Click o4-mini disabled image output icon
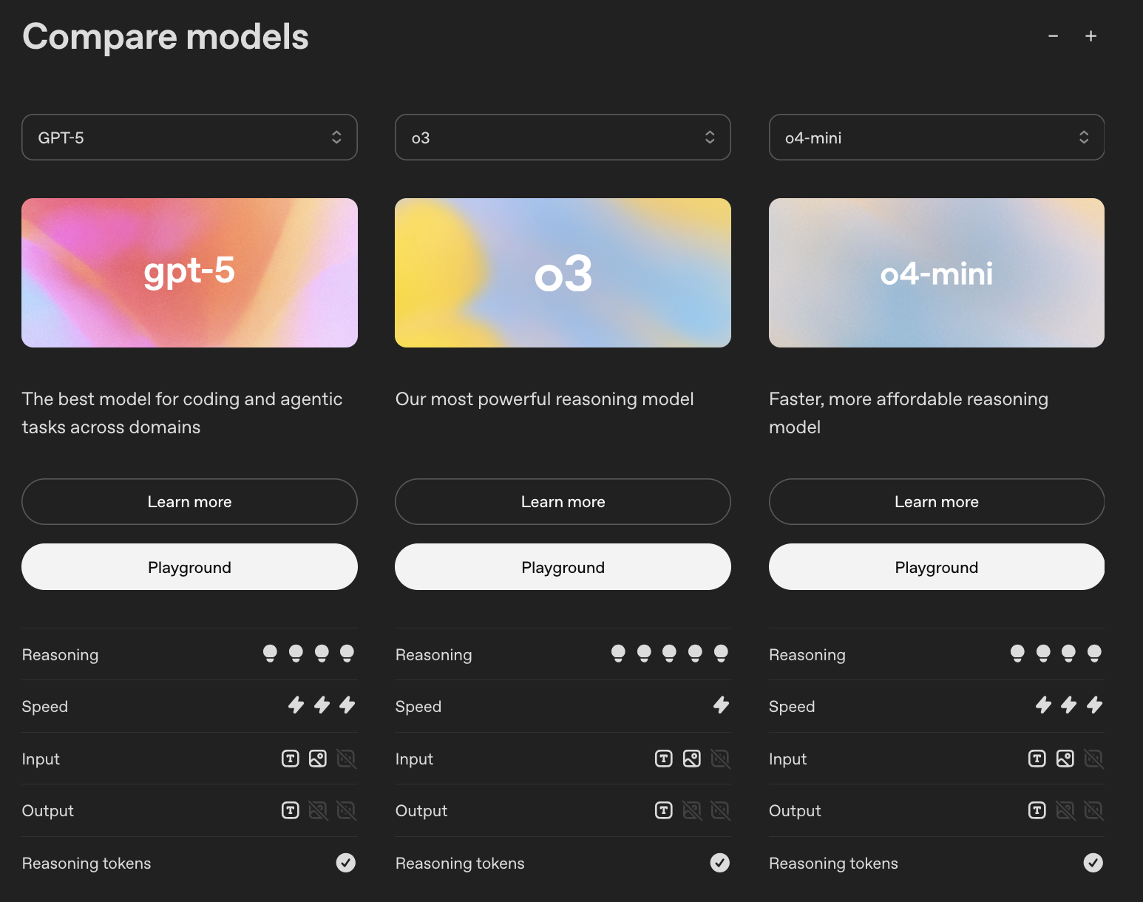The image size is (1143, 902). [x=1065, y=811]
